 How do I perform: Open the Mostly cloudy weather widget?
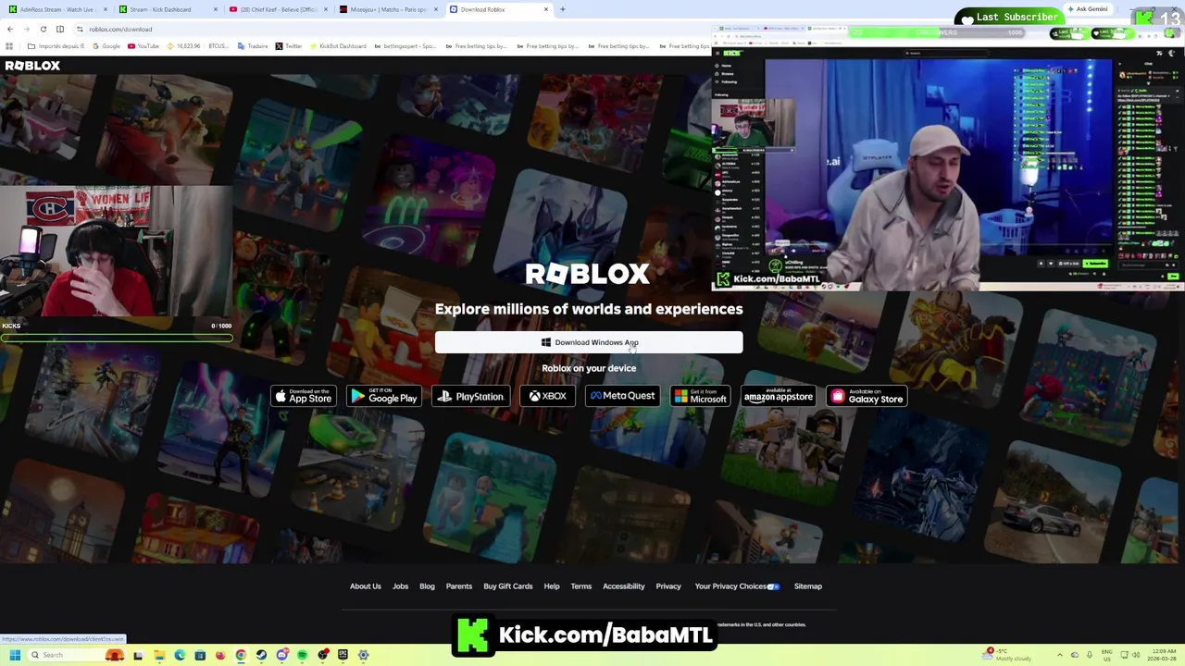pos(1006,655)
